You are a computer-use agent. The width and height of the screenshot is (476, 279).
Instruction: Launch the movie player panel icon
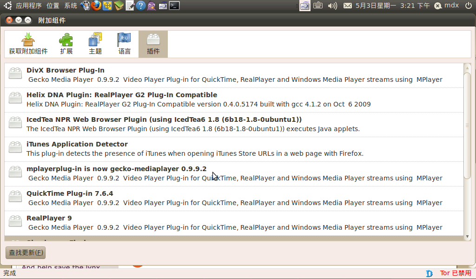pyautogui.click(x=86, y=6)
